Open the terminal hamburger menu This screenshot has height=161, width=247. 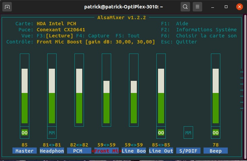click(x=197, y=7)
